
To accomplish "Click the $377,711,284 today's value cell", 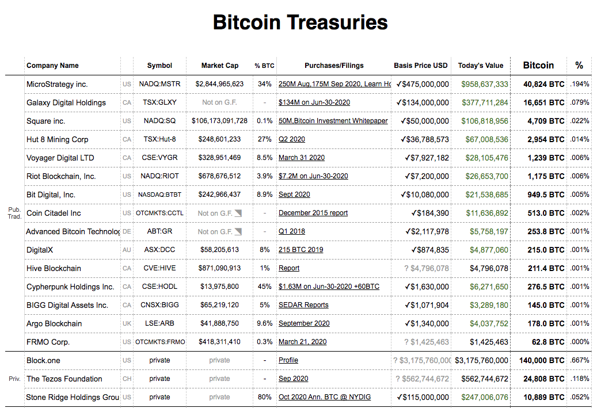I will coord(485,103).
